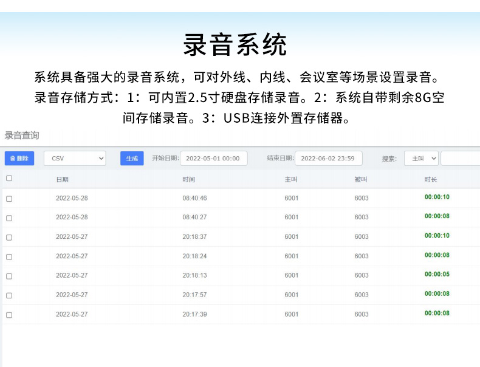Check the 08:40:46 recording row checkbox
The image size is (480, 367).
[9, 199]
